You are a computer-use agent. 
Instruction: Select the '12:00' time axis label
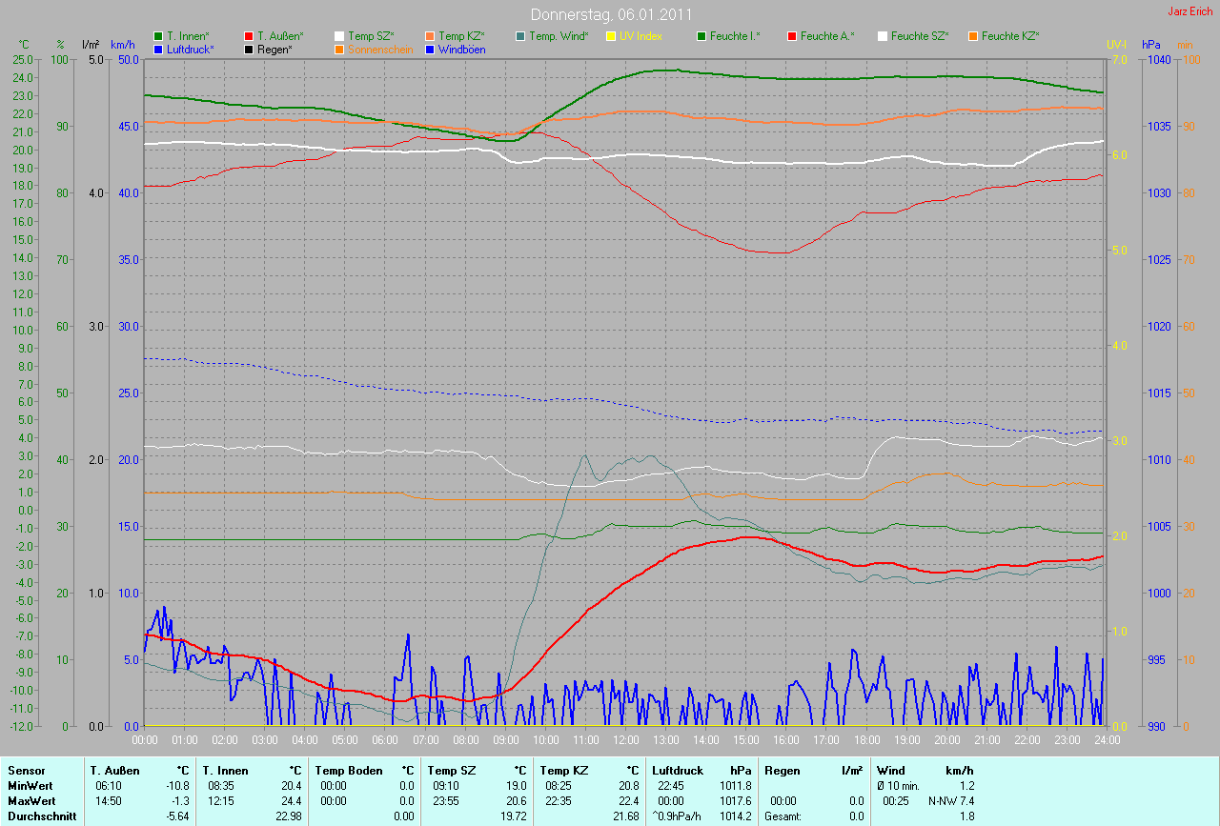point(625,740)
